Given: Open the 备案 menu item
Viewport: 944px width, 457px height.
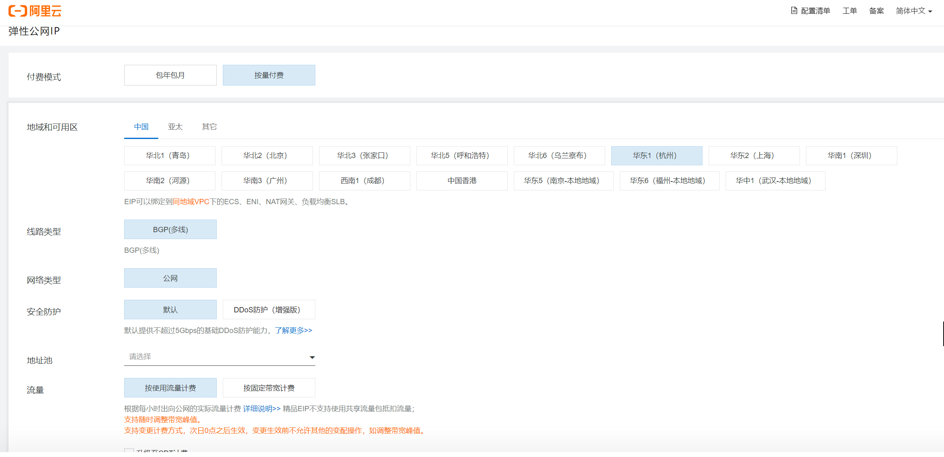Looking at the screenshot, I should point(876,11).
